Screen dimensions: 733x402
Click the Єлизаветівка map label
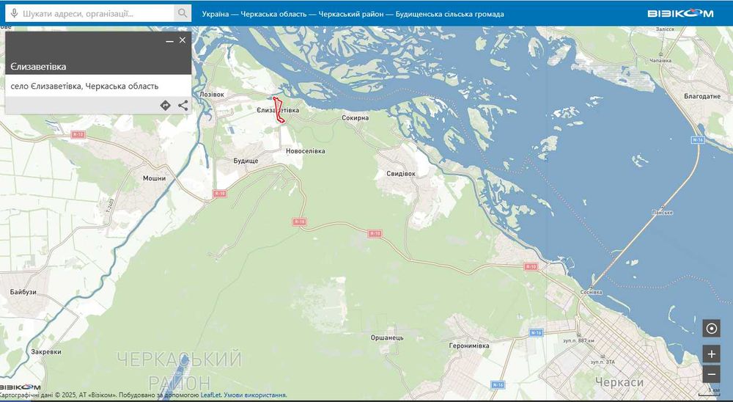[278, 110]
